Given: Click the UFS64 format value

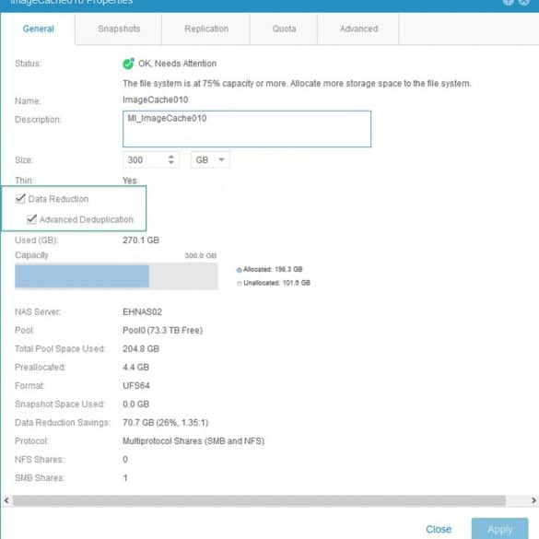Looking at the screenshot, I should (x=136, y=386).
